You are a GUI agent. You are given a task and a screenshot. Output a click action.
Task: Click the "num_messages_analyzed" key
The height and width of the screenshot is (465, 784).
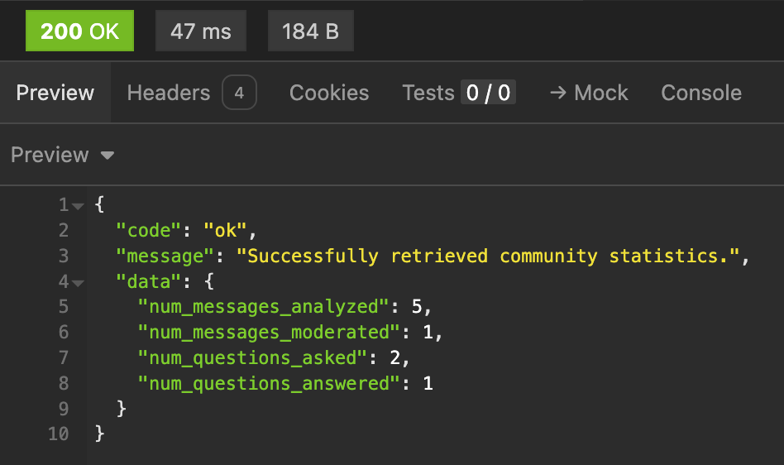pyautogui.click(x=262, y=307)
